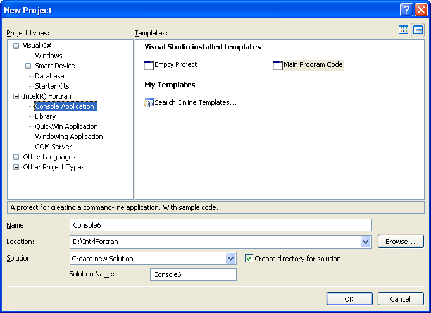Viewport: 431px width, 313px height.
Task: Switch templates to large icons view
Action: pos(403,30)
